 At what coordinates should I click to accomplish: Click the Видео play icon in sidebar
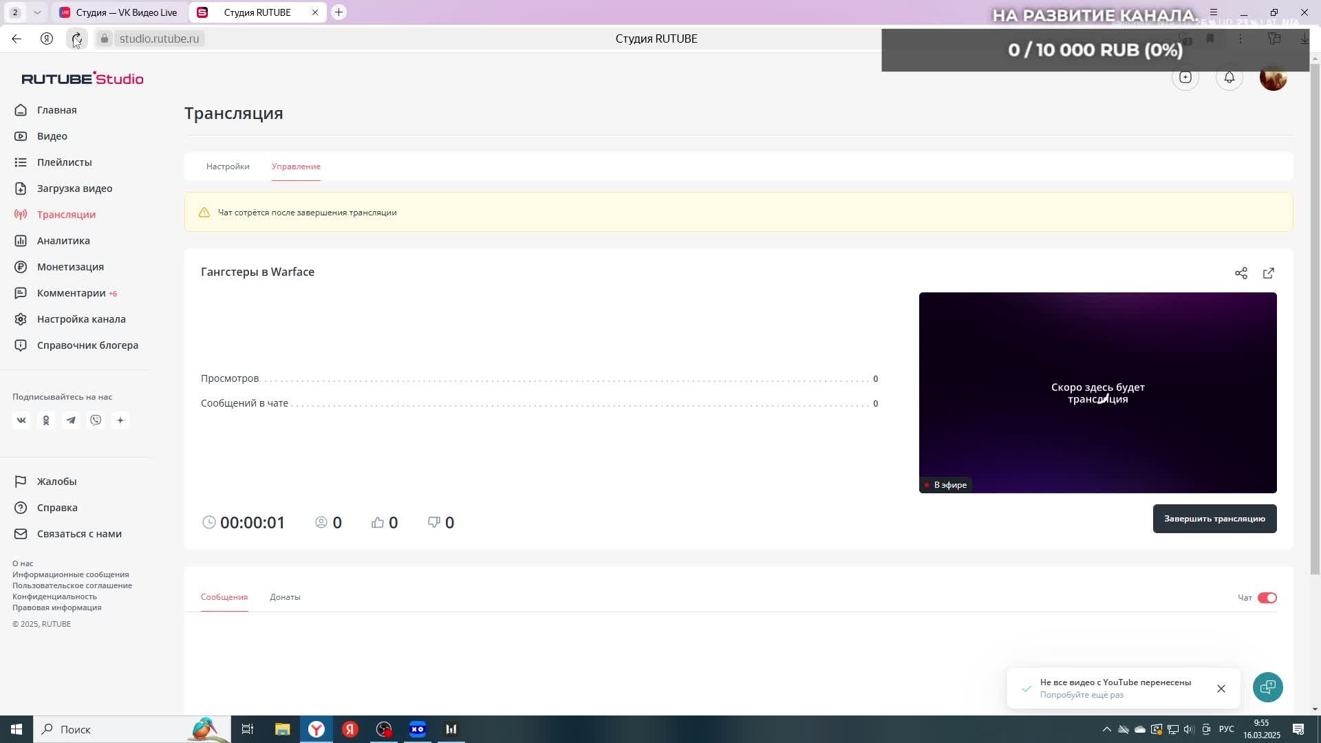[21, 136]
